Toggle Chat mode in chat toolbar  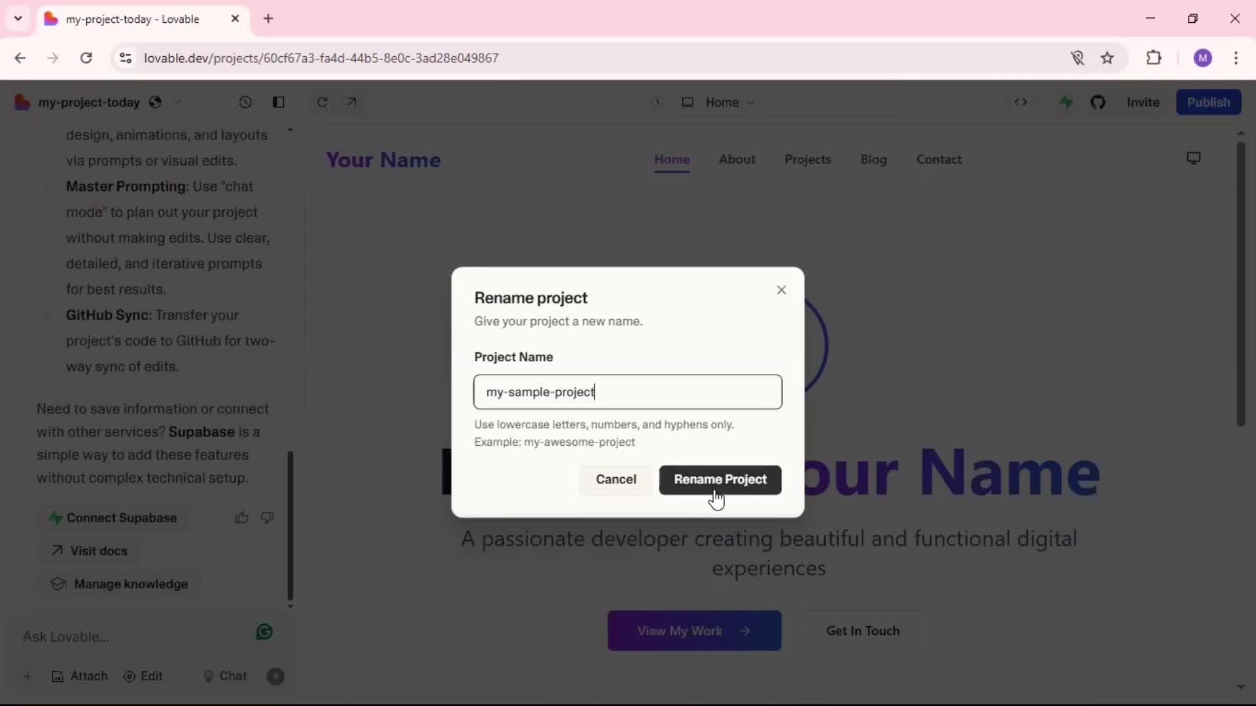tap(225, 677)
